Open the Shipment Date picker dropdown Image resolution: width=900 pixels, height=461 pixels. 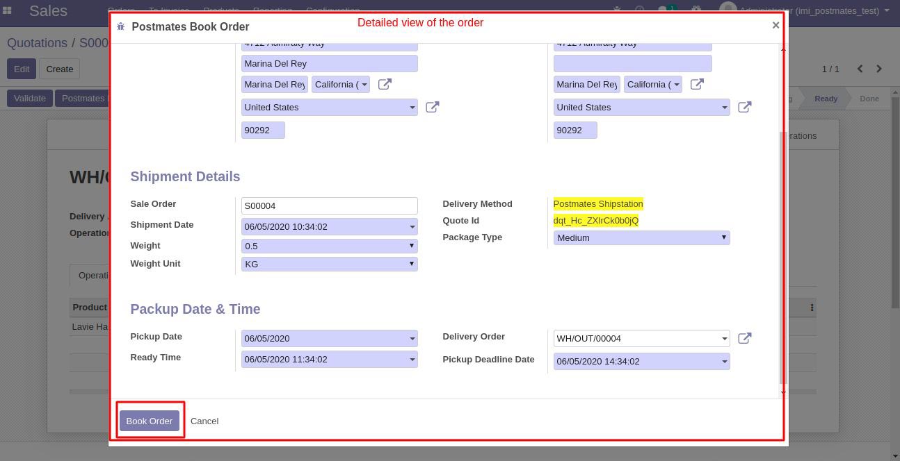[x=412, y=227]
